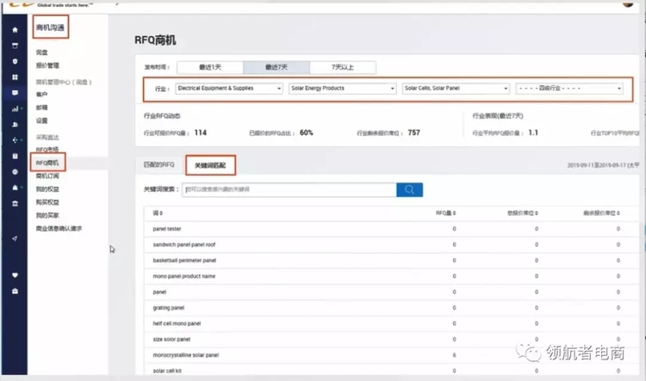Select the 最近1天 time filter
Screen dimensions: 646x381
(x=209, y=67)
